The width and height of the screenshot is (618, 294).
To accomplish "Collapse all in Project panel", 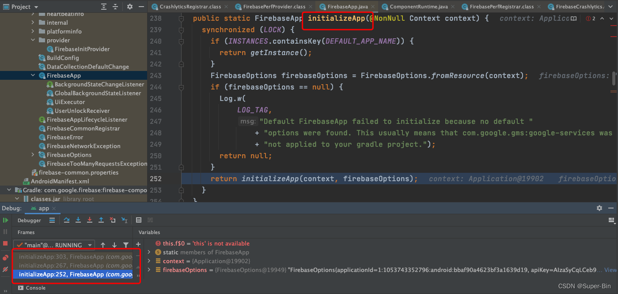I will pyautogui.click(x=115, y=7).
